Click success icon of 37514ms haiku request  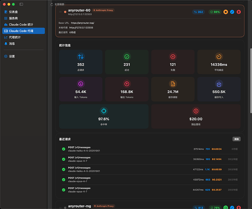click(64, 149)
